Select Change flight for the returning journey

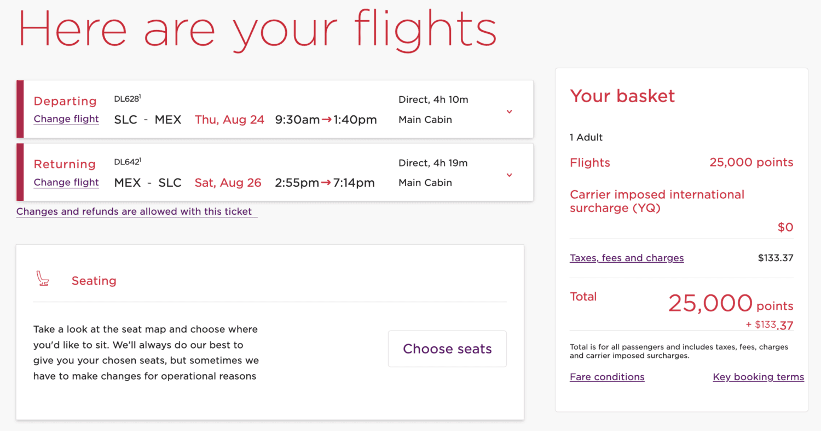click(66, 182)
